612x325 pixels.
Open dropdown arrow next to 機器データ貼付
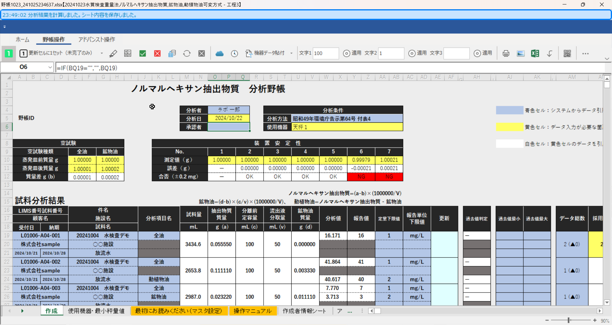(x=291, y=53)
